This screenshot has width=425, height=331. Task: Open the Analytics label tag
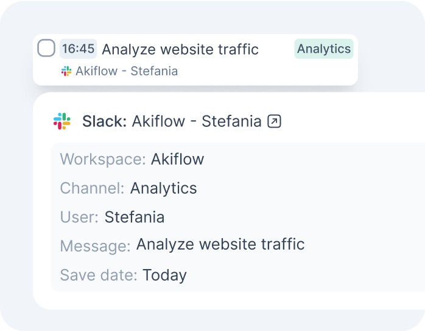[324, 49]
